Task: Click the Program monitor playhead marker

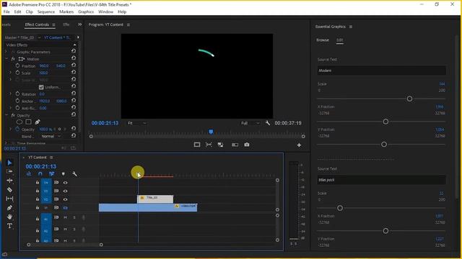Action: [211, 132]
